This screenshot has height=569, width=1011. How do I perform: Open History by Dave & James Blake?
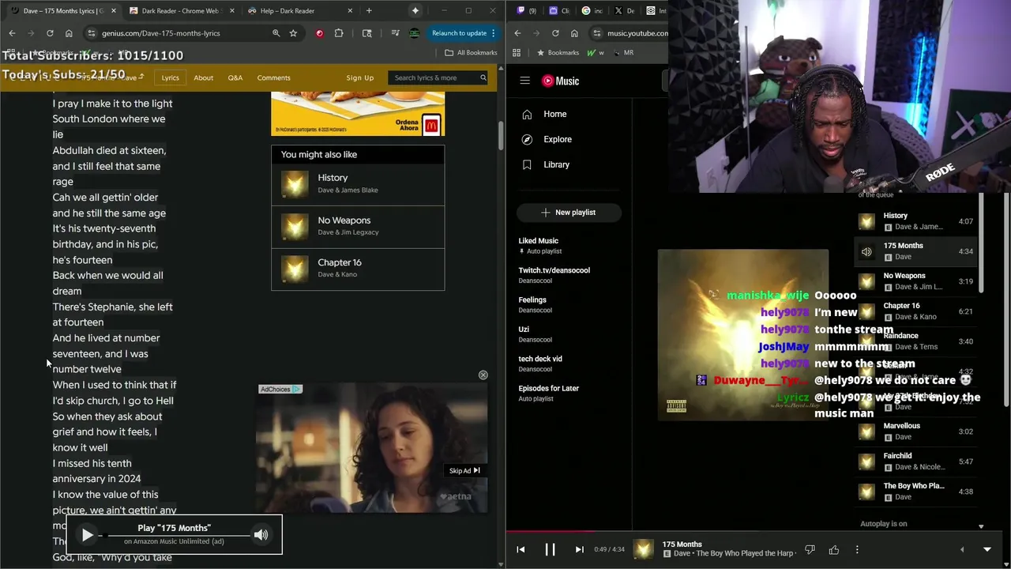pyautogui.click(x=358, y=184)
